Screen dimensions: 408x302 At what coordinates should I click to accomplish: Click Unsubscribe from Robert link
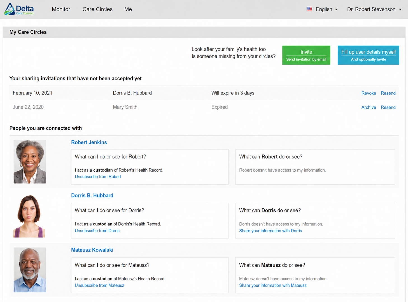tap(98, 177)
